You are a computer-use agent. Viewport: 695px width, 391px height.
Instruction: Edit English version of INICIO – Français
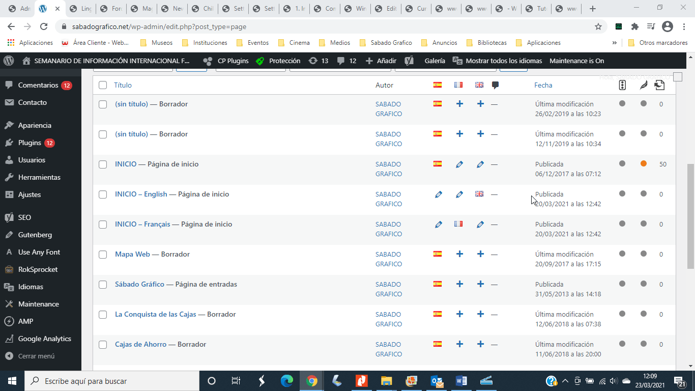[480, 224]
